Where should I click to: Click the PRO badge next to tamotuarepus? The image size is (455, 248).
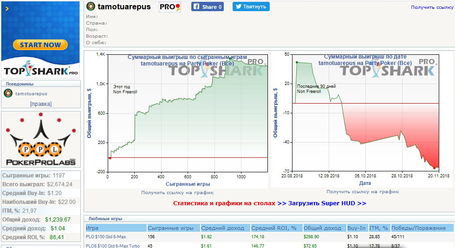click(x=170, y=7)
